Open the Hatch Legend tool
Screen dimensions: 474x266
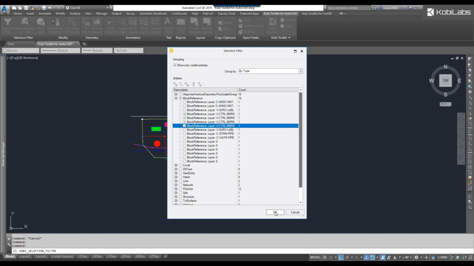(144, 26)
